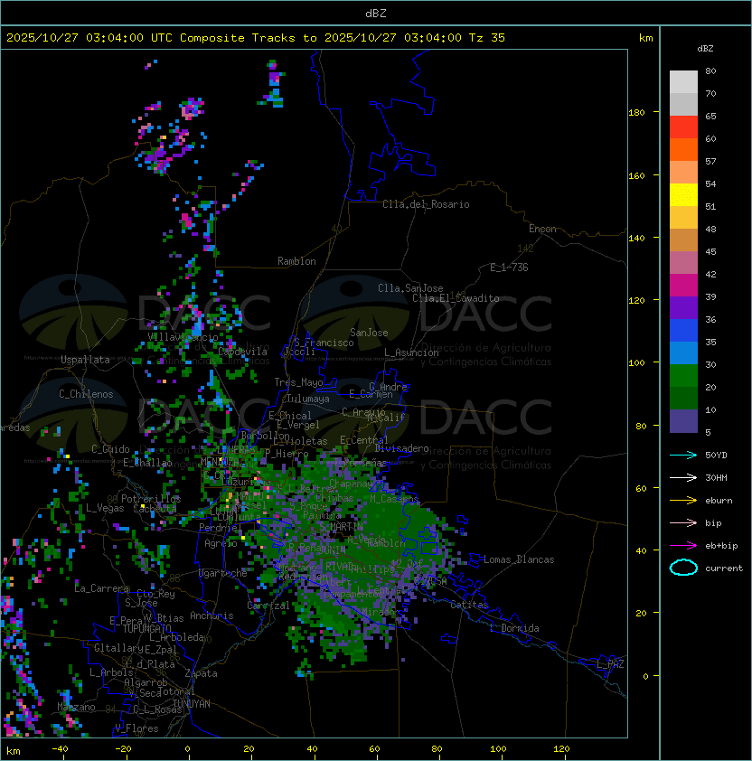Select the light blue 35-30 dBZ swatch

(683, 353)
